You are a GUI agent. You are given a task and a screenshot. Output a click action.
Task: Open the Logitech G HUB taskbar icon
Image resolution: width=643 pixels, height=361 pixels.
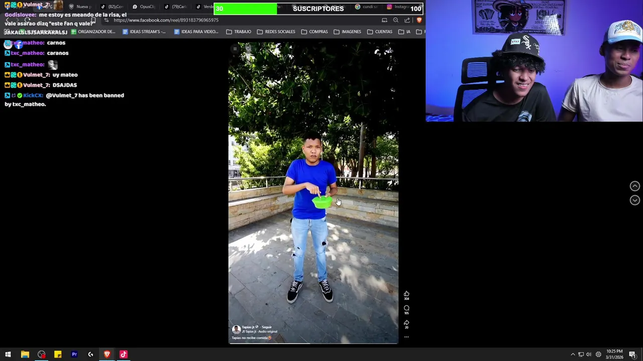(x=90, y=354)
